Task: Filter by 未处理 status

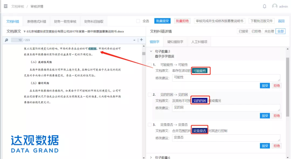Action: pyautogui.click(x=269, y=31)
